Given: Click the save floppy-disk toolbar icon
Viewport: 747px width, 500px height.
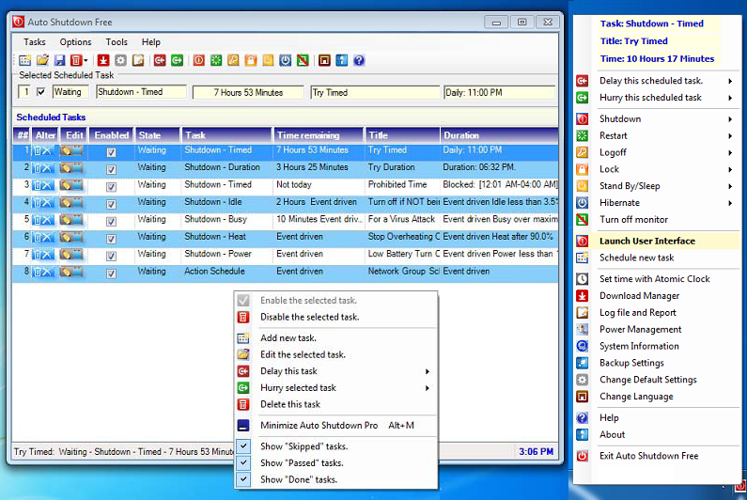Looking at the screenshot, I should (x=59, y=60).
